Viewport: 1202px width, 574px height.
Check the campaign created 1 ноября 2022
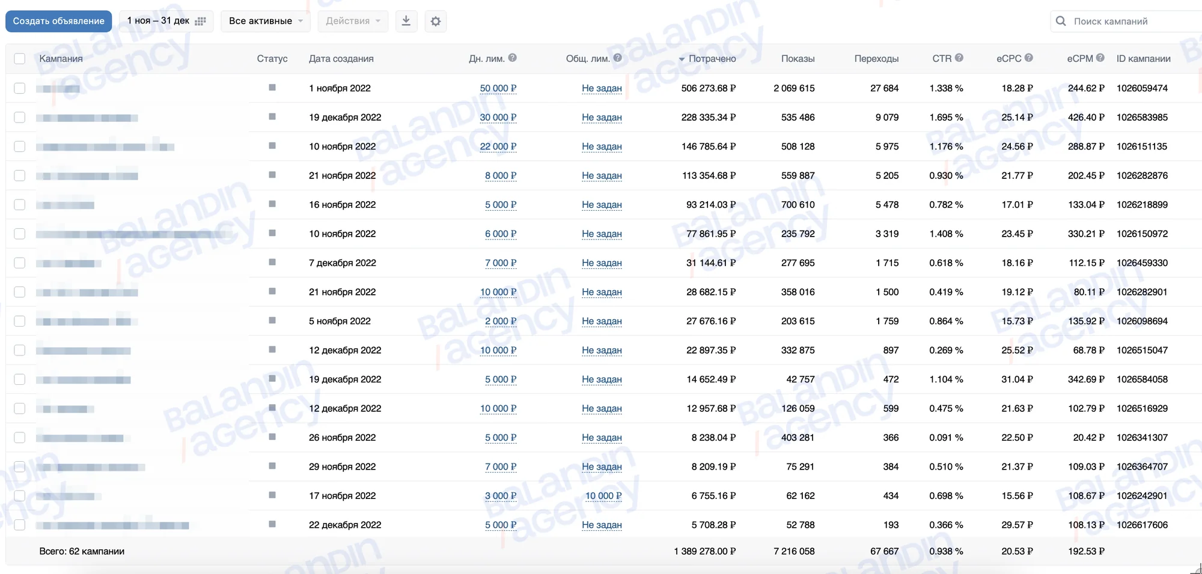(x=20, y=88)
